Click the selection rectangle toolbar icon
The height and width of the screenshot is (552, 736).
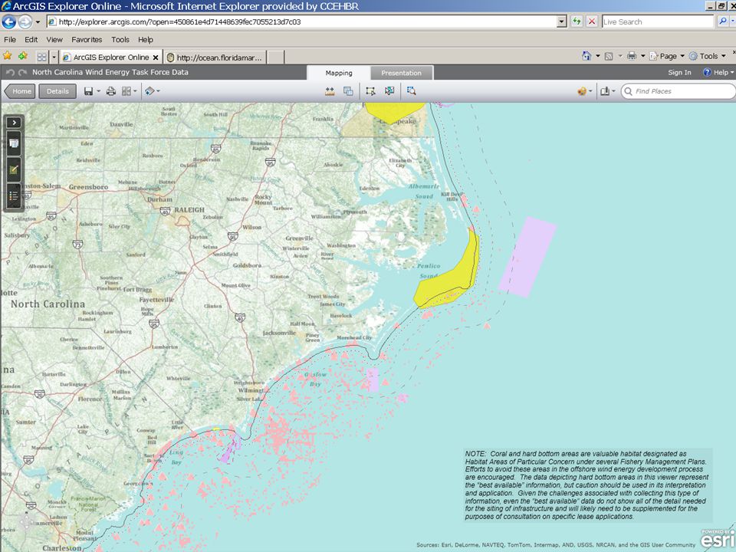pyautogui.click(x=370, y=91)
